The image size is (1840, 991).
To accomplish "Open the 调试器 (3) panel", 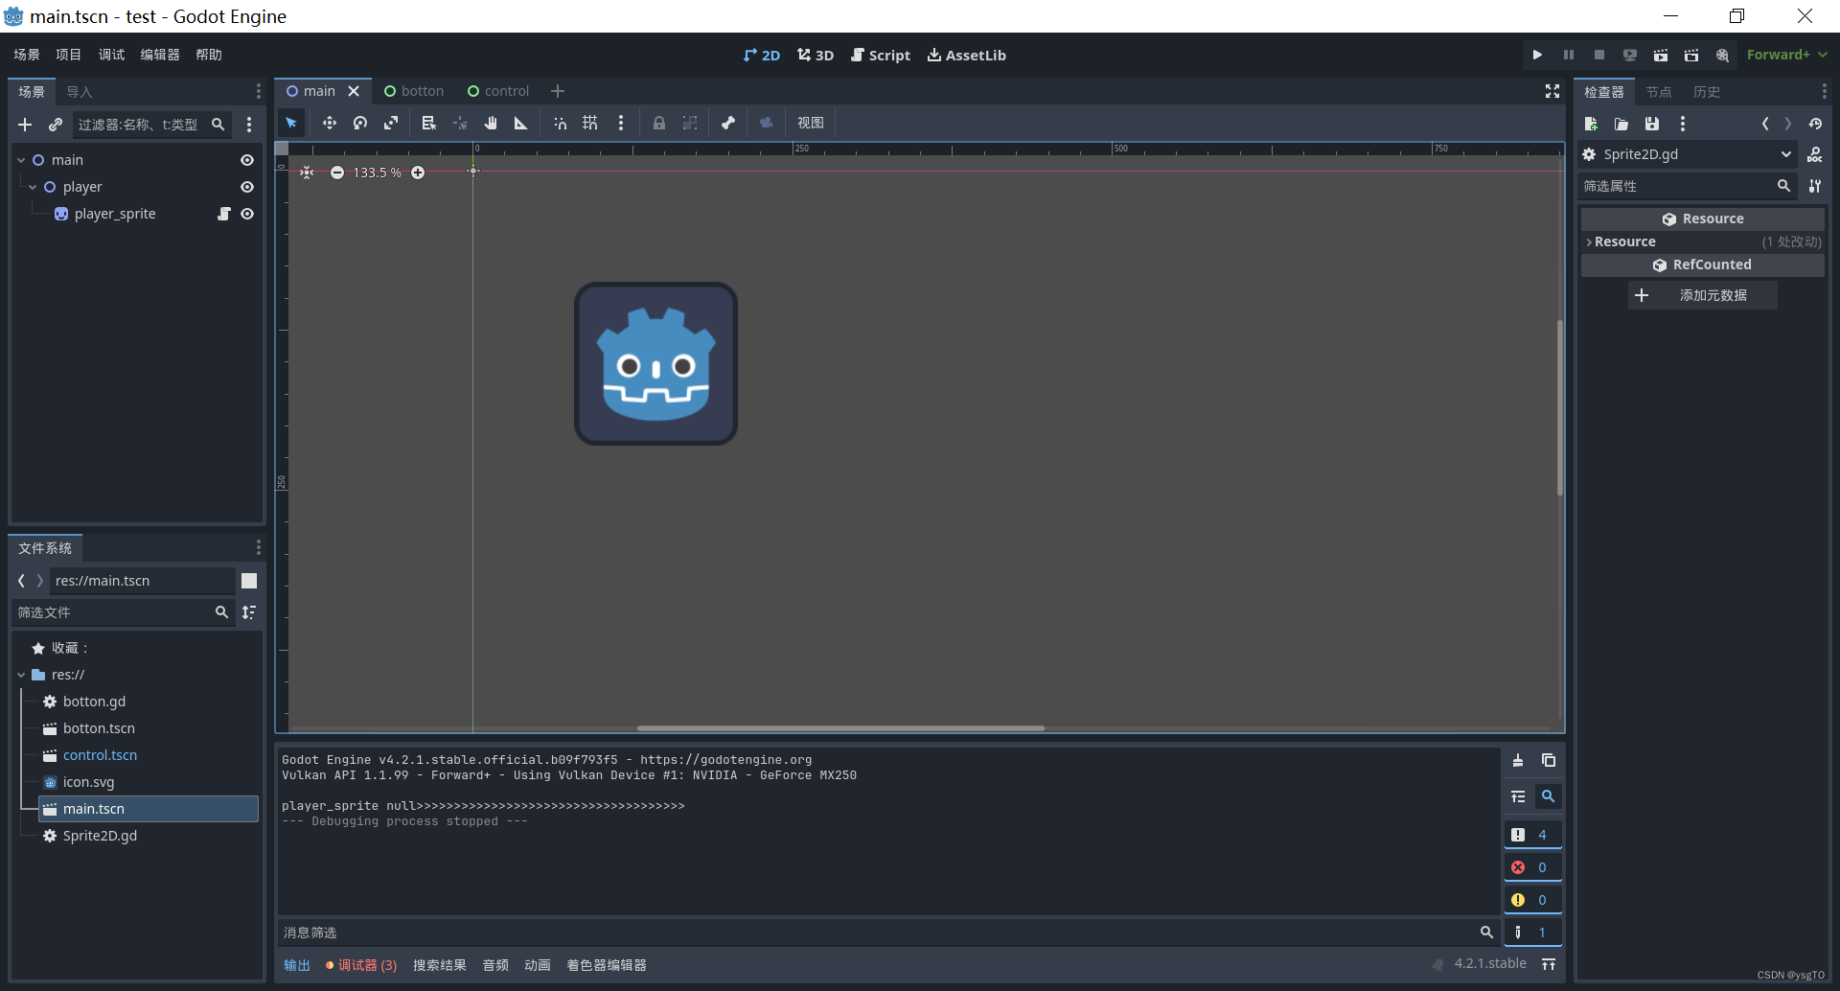I will 361,965.
